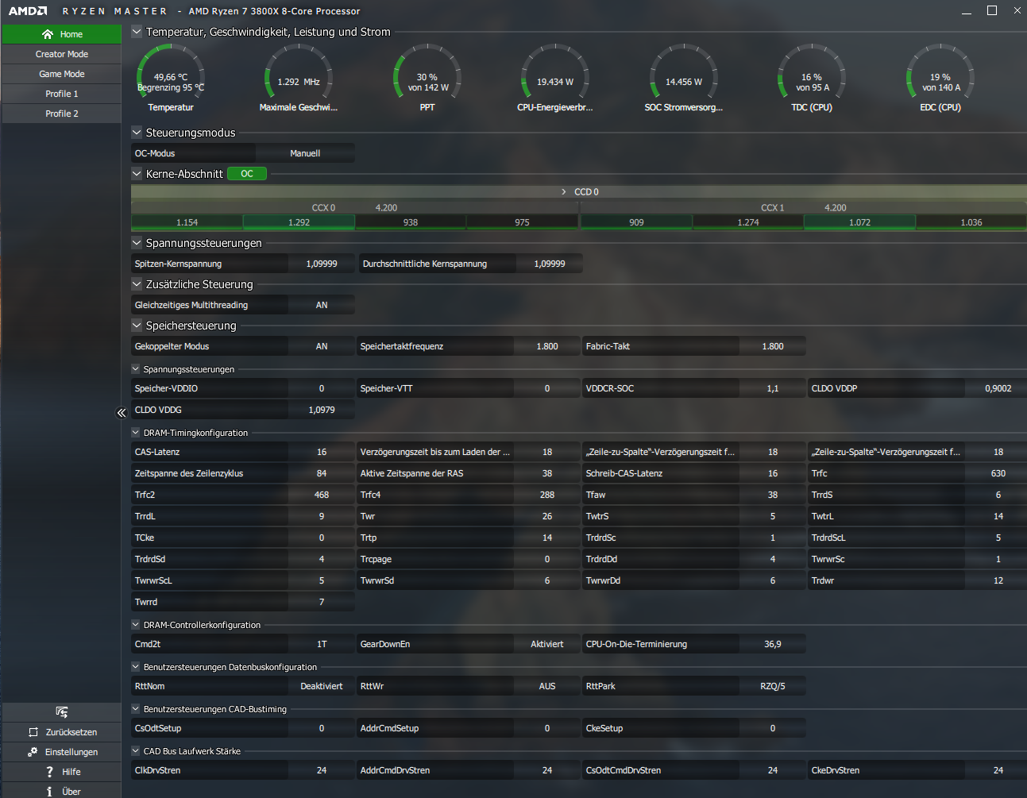The height and width of the screenshot is (798, 1027).
Task: Click Zeitspanne des Zeilenzyklus value 84
Action: point(322,473)
